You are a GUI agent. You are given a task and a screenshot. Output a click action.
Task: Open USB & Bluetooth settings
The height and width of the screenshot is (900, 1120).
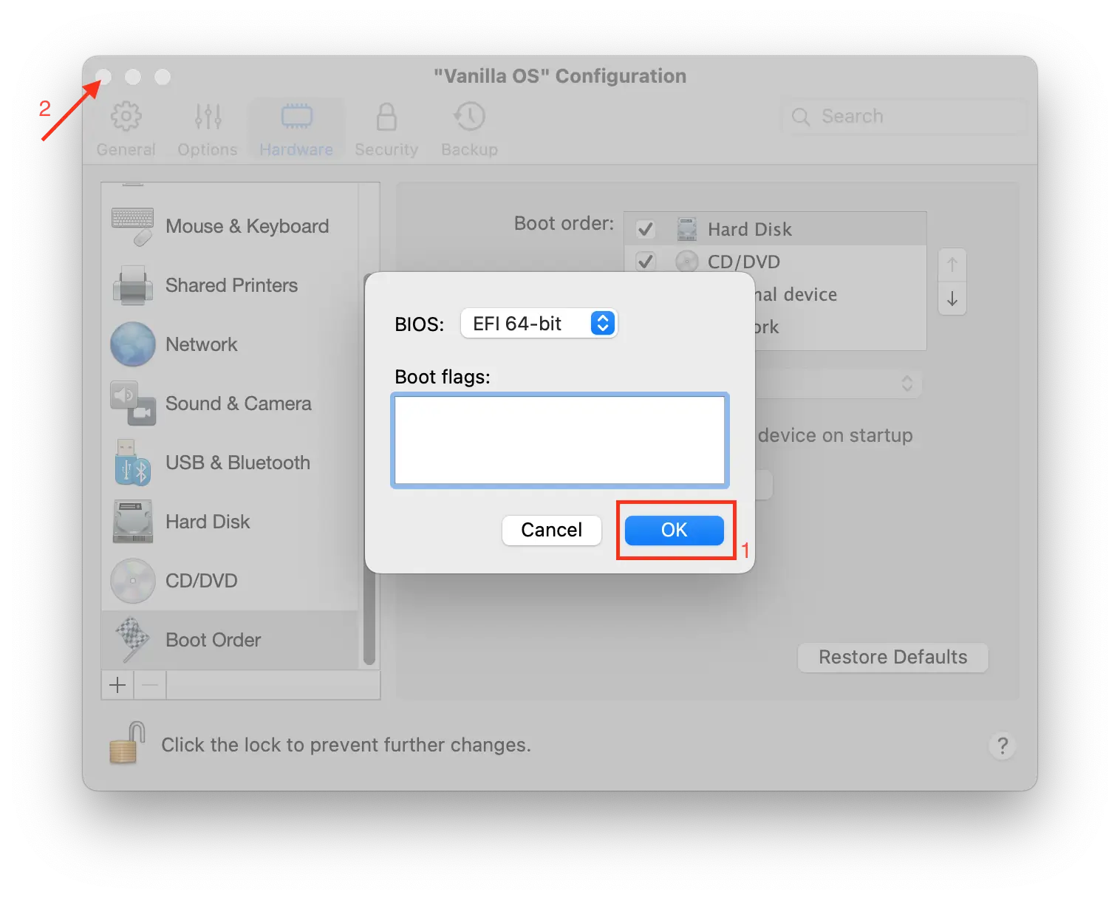click(230, 463)
